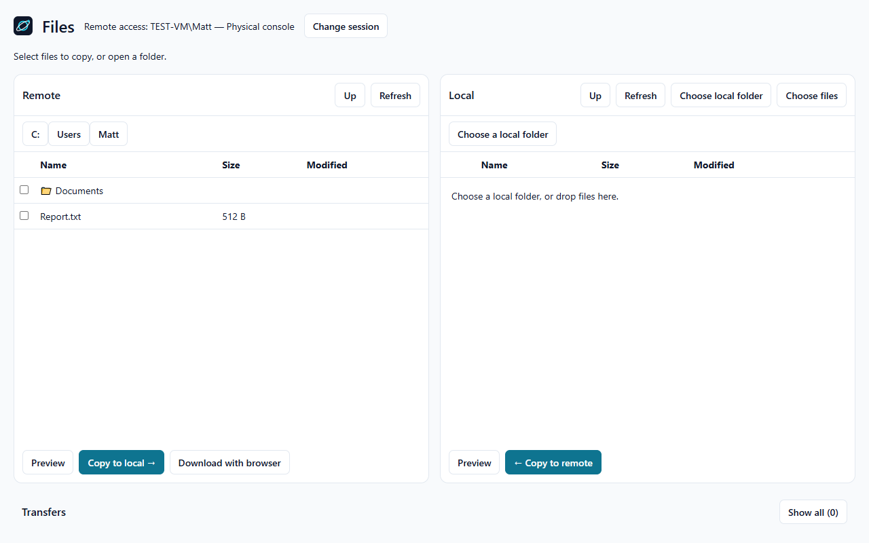
Task: Click the Files app logo icon
Action: pos(23,26)
